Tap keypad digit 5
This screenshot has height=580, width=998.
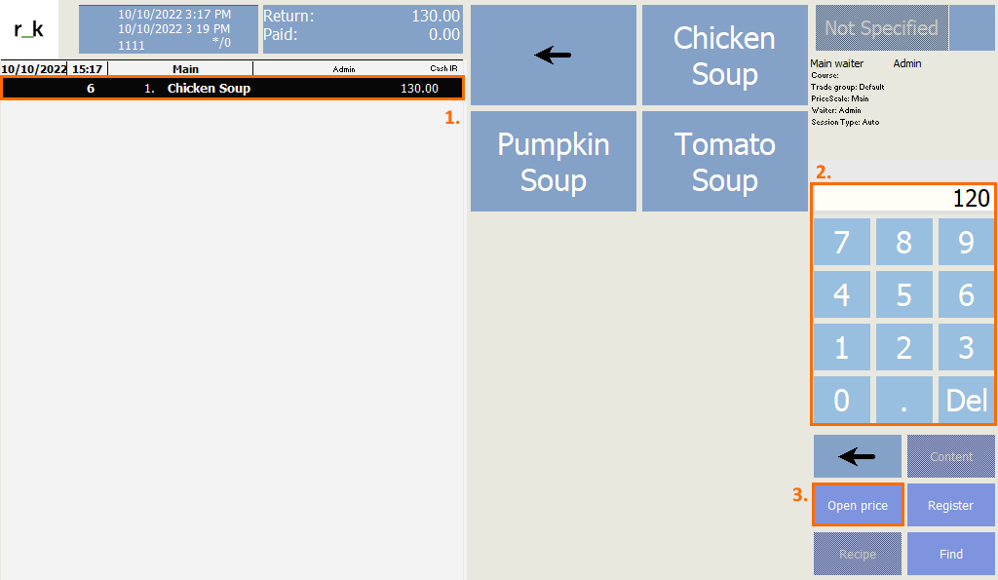[x=903, y=294]
